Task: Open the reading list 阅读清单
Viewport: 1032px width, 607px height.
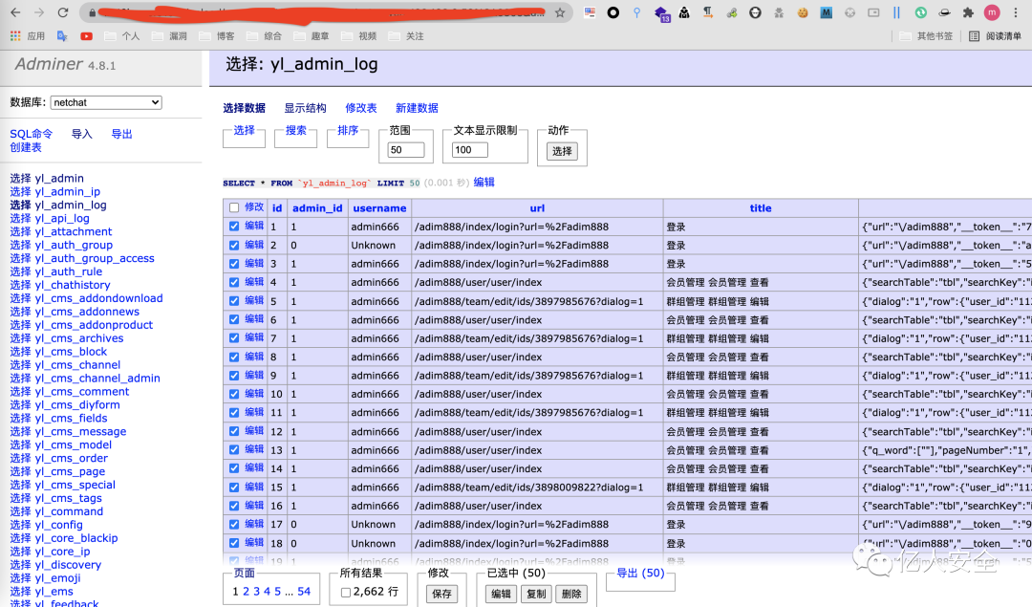Action: (x=995, y=36)
